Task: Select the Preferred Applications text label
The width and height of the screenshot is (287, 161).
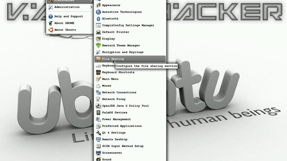Action: point(122,126)
